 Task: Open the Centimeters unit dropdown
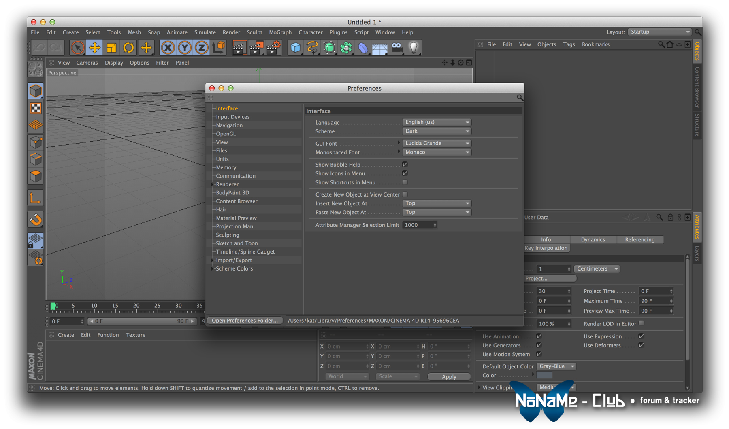597,269
